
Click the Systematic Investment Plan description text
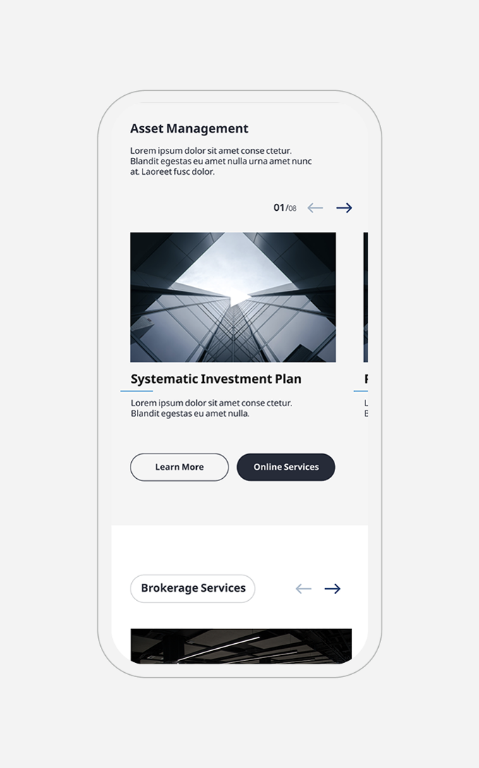pyautogui.click(x=211, y=408)
